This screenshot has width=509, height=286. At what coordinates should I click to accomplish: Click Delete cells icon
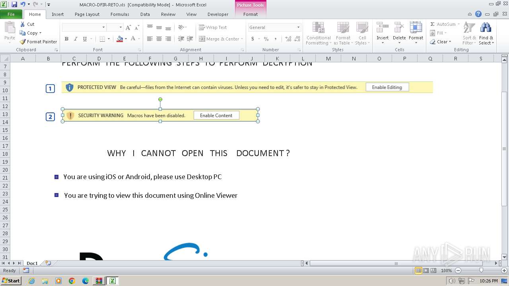pos(399,28)
